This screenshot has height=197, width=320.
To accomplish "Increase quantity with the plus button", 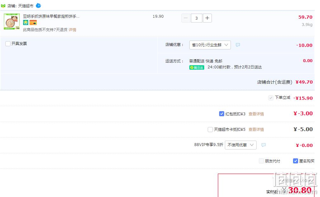I will 207,18.
